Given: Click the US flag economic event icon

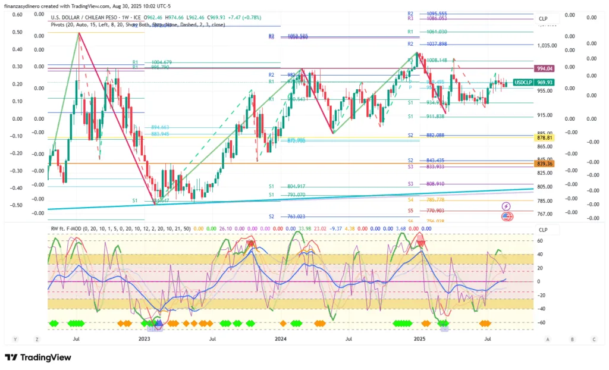Looking at the screenshot, I should point(507,217).
